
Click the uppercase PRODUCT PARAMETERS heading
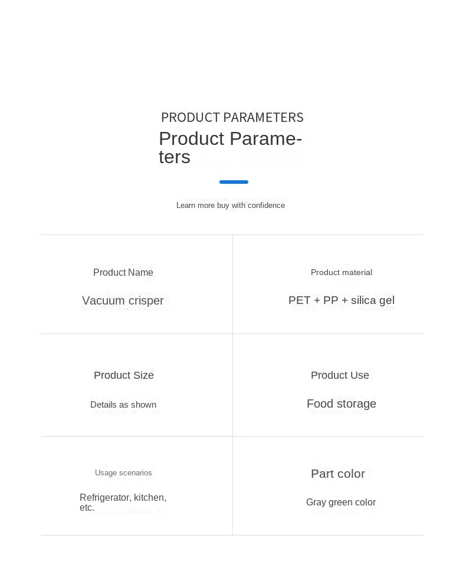click(x=232, y=117)
